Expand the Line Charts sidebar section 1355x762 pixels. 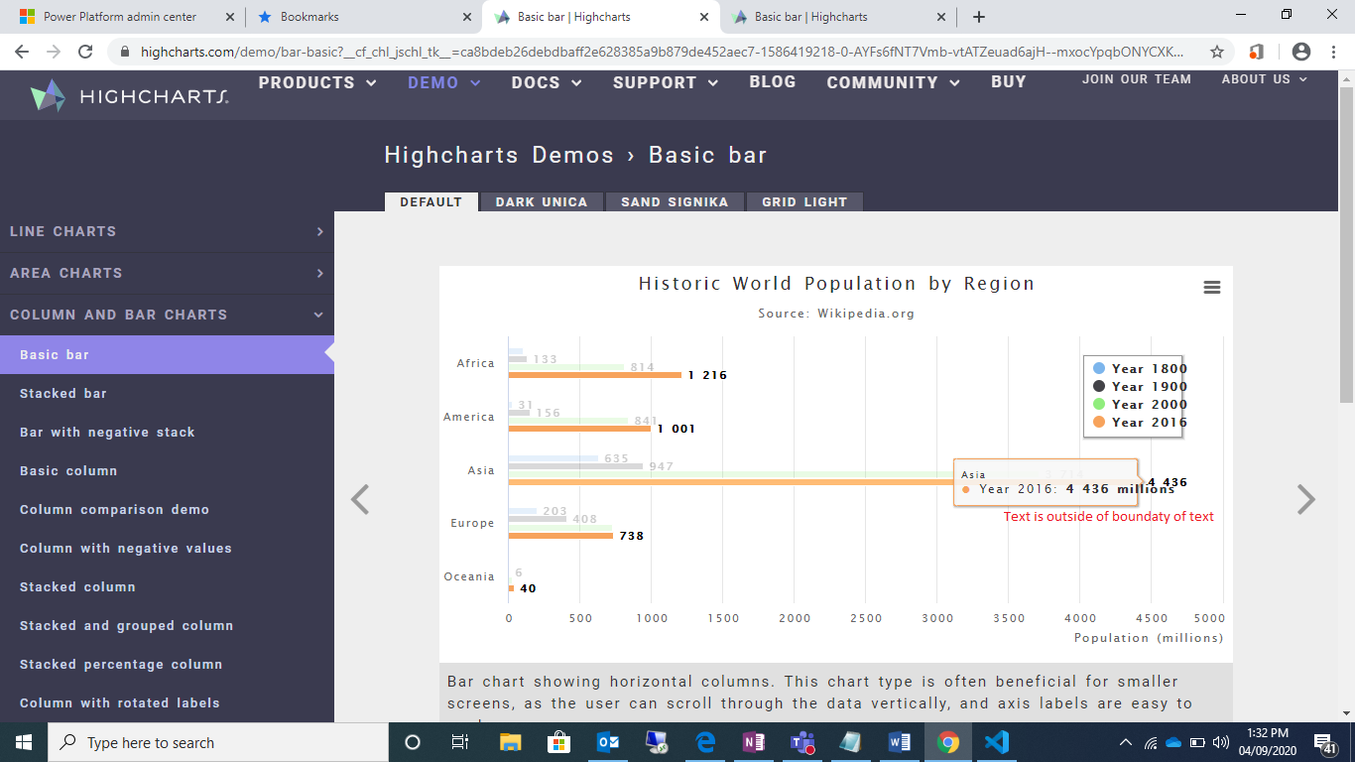tap(169, 231)
